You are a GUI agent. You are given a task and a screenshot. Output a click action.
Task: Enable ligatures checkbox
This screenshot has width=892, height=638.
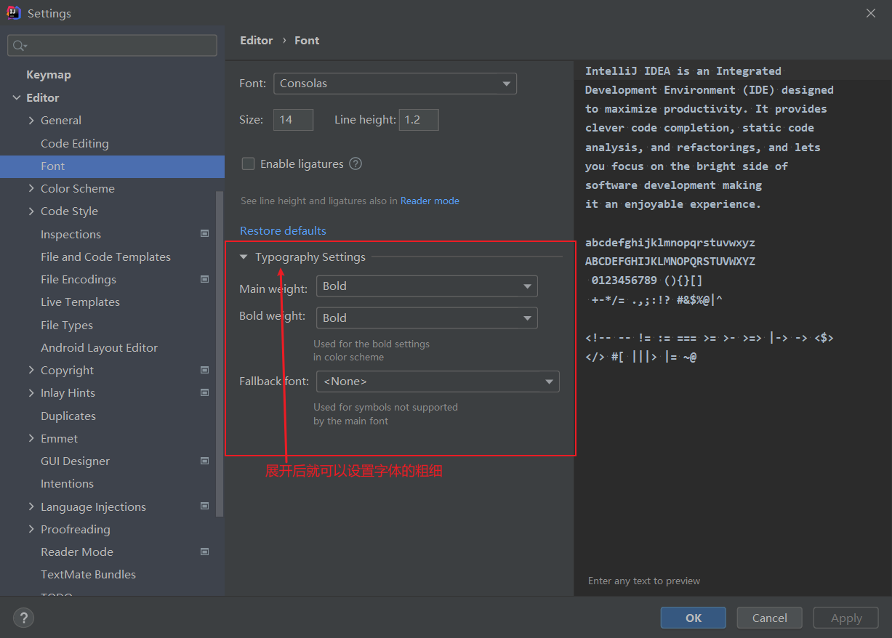point(248,163)
